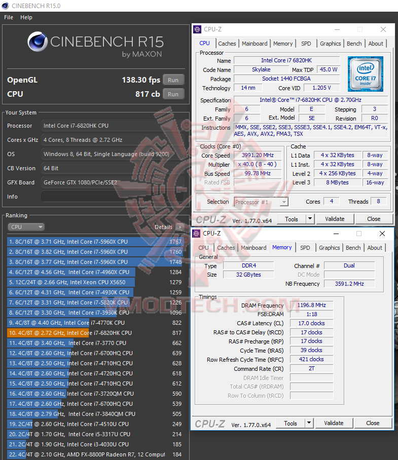Open About tab in lower CPU-Z window

tap(375, 248)
